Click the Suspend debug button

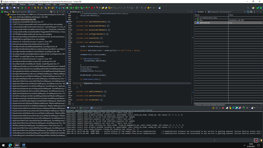tap(26, 8)
